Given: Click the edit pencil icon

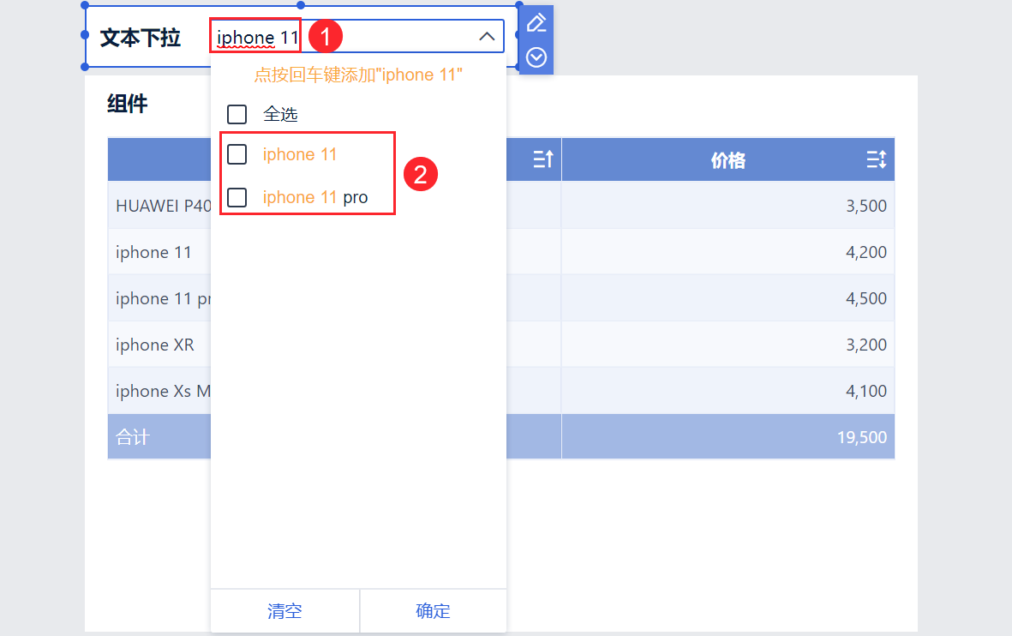Looking at the screenshot, I should click(536, 23).
